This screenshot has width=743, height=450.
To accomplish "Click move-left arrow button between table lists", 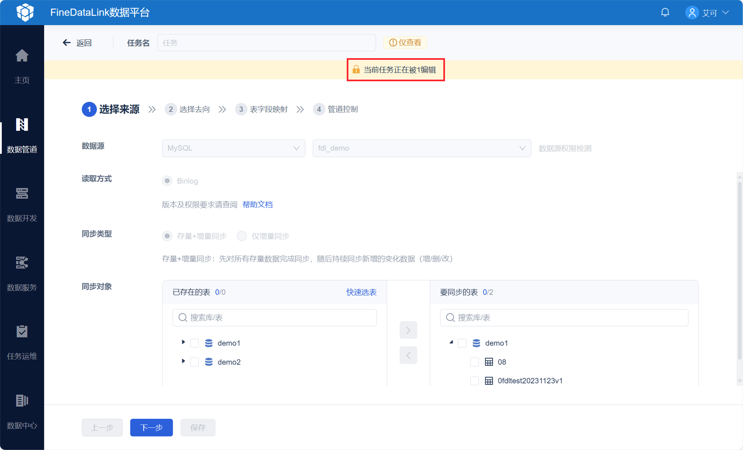I will coord(408,356).
